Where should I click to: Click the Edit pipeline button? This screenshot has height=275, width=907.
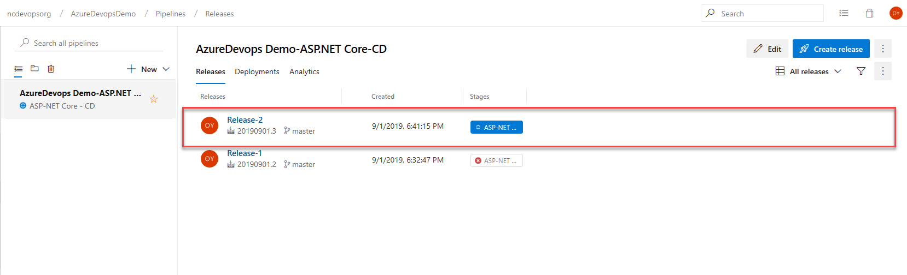tap(767, 49)
